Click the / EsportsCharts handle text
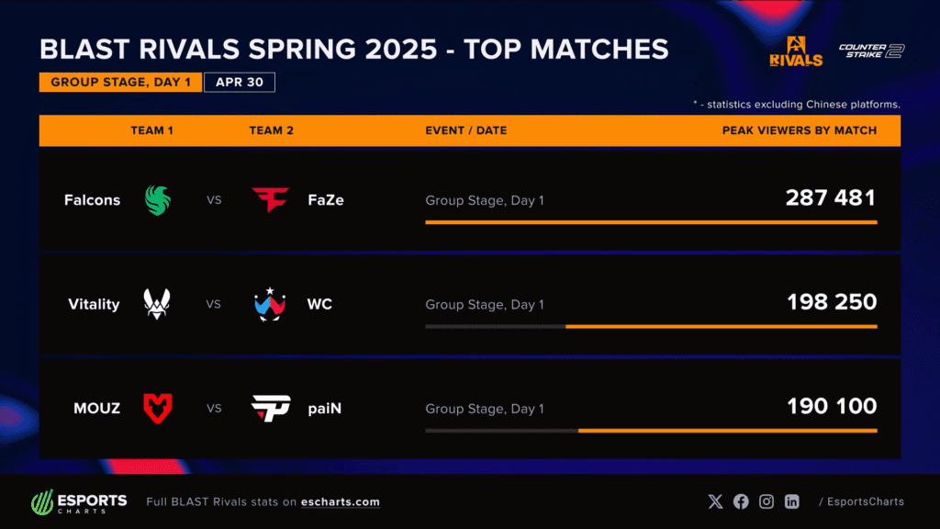 [861, 501]
